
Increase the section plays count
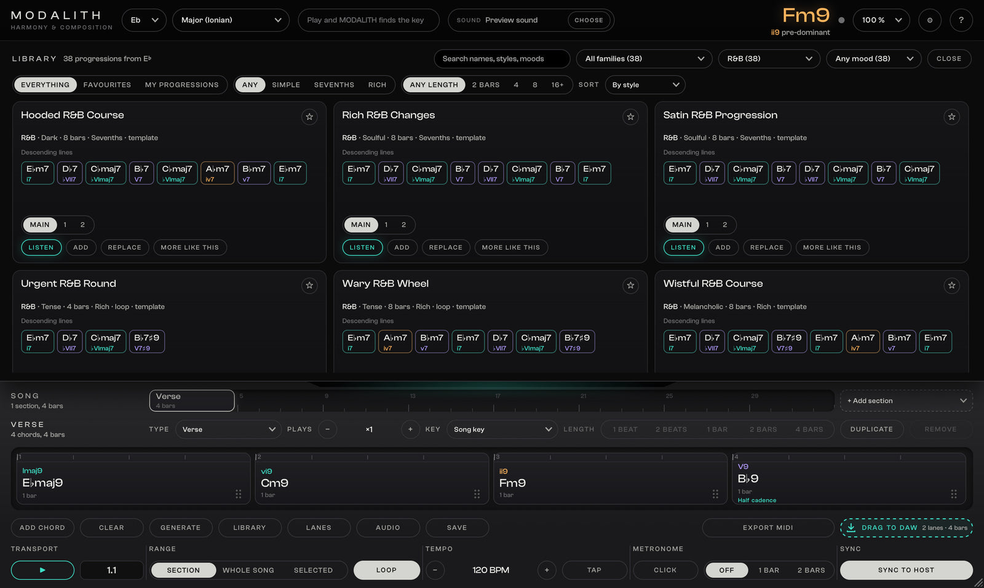(x=410, y=429)
